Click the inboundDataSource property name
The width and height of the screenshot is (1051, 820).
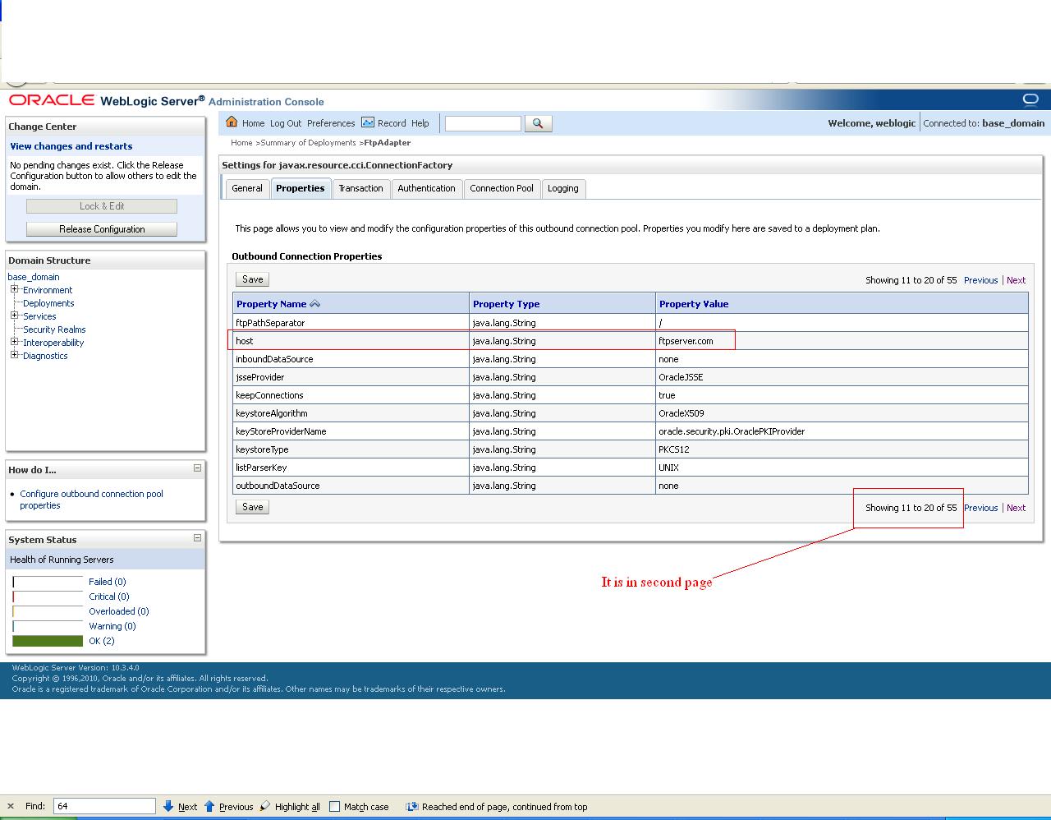(x=274, y=359)
